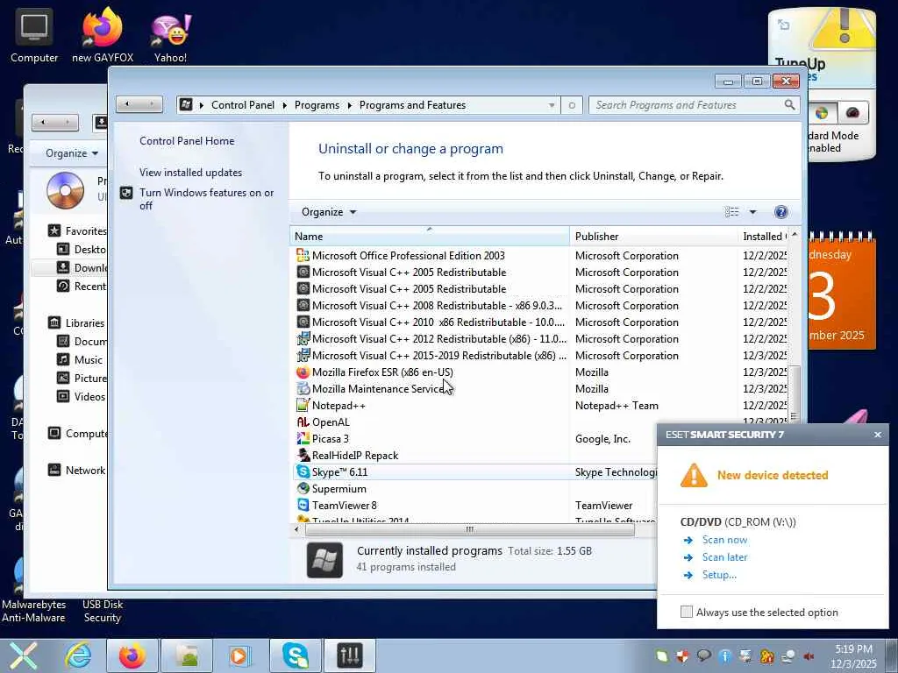Switch to Firefox in the taskbar
This screenshot has height=673, width=898.
click(x=132, y=655)
